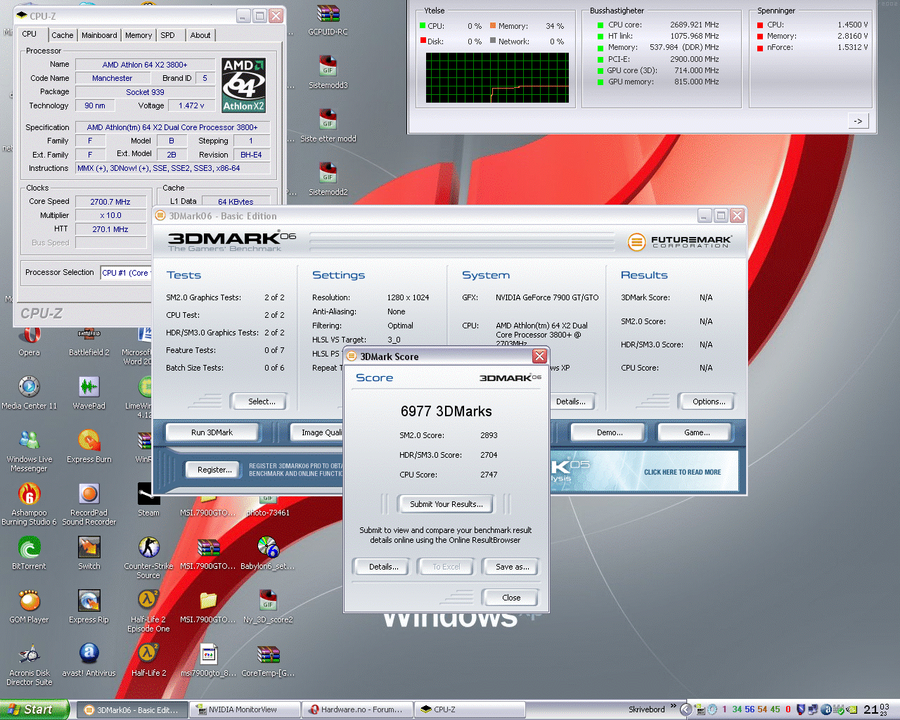
Task: Click the -> button in the monitor window
Action: pos(858,121)
